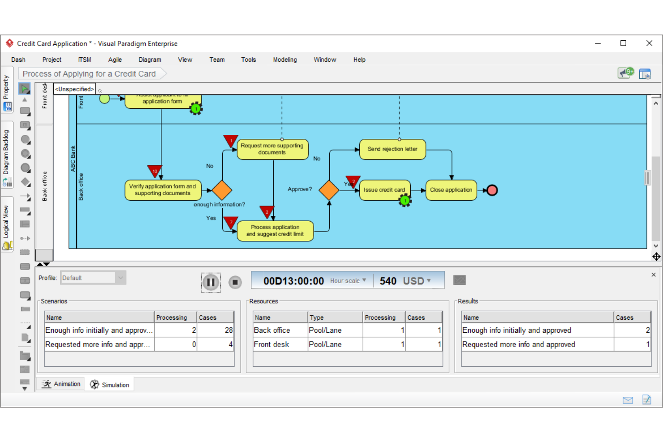
Task: Select the Start Event circle tool
Action: point(25,139)
